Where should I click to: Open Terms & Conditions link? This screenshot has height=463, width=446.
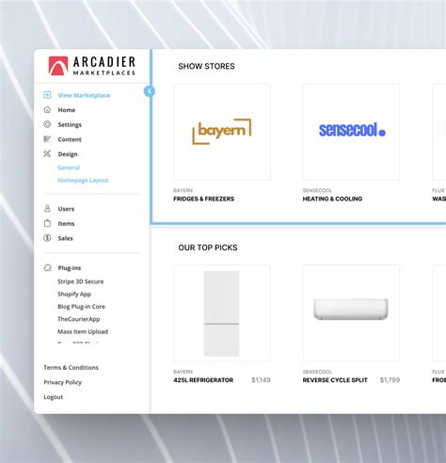[x=71, y=367]
